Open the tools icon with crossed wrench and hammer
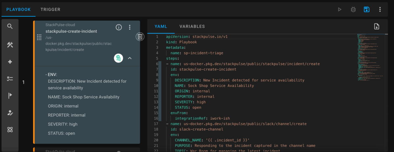The width and height of the screenshot is (394, 152). 10,45
